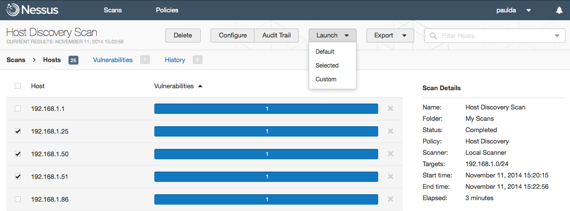This screenshot has height=211, width=570.
Task: Click the breadcrumb chevron after Scans
Action: pos(34,60)
